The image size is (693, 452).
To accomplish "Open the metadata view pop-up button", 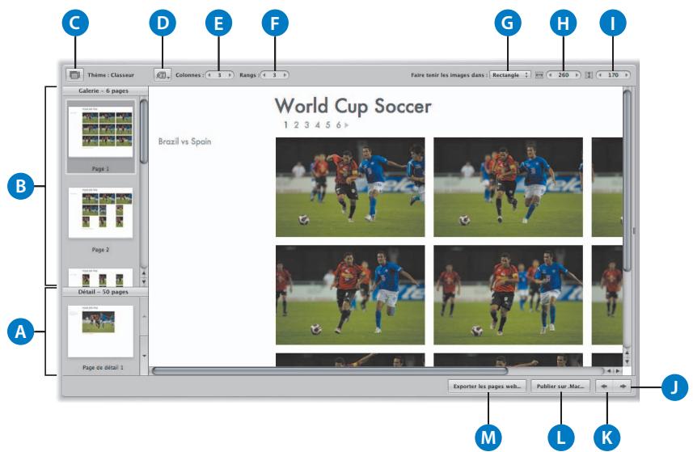I will [163, 75].
